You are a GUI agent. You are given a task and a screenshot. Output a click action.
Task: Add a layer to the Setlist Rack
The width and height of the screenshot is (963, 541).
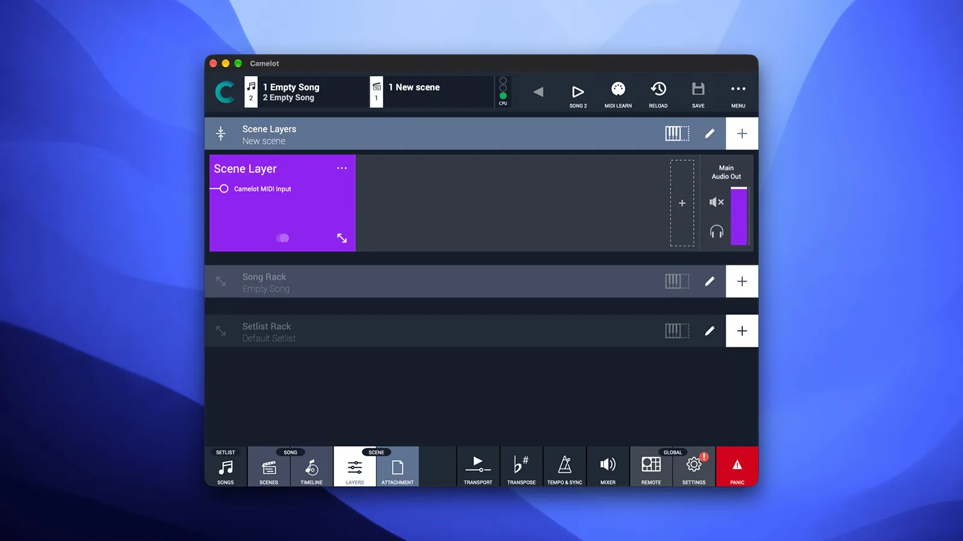point(742,331)
